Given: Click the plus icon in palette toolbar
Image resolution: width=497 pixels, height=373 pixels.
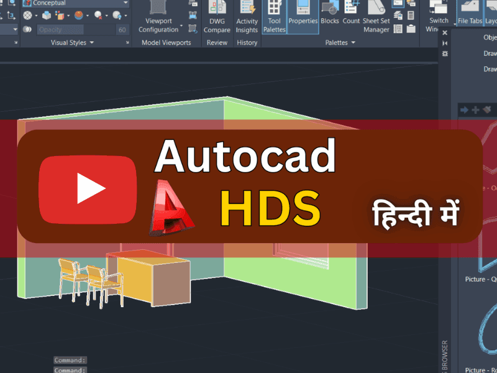Looking at the screenshot, I should 475,110.
